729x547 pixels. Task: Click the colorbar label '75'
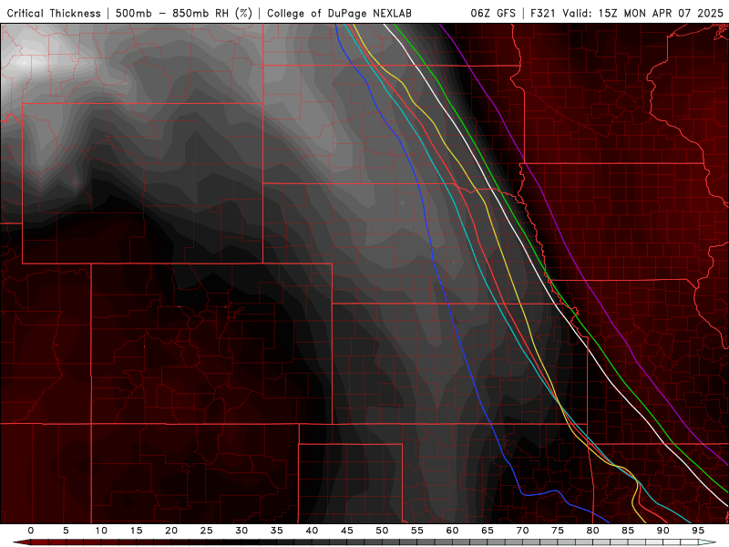558,531
